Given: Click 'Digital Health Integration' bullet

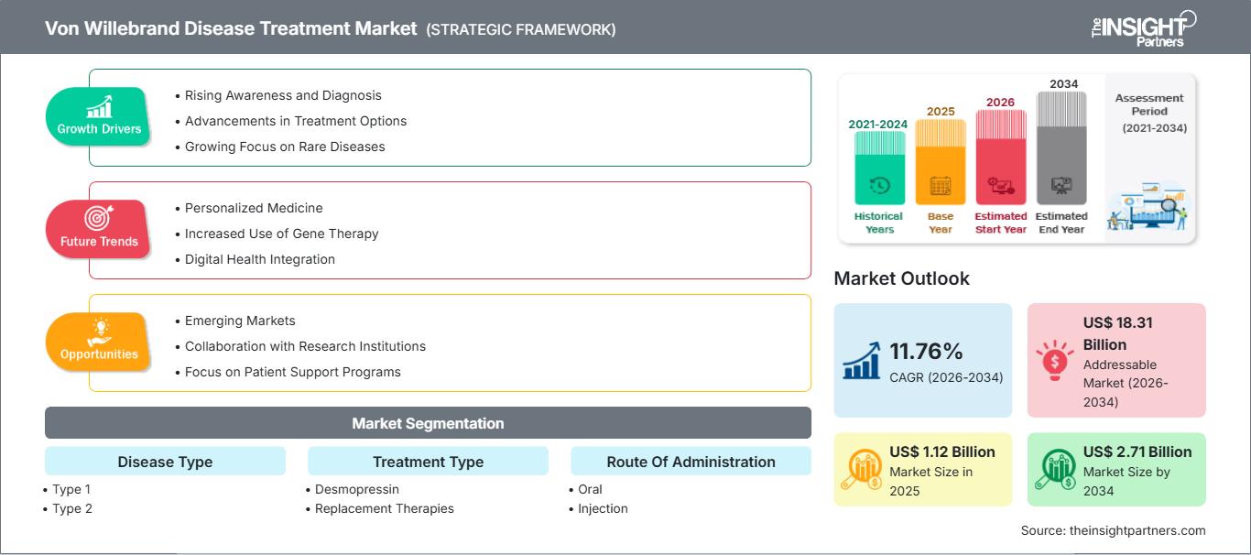Looking at the screenshot, I should tap(260, 259).
